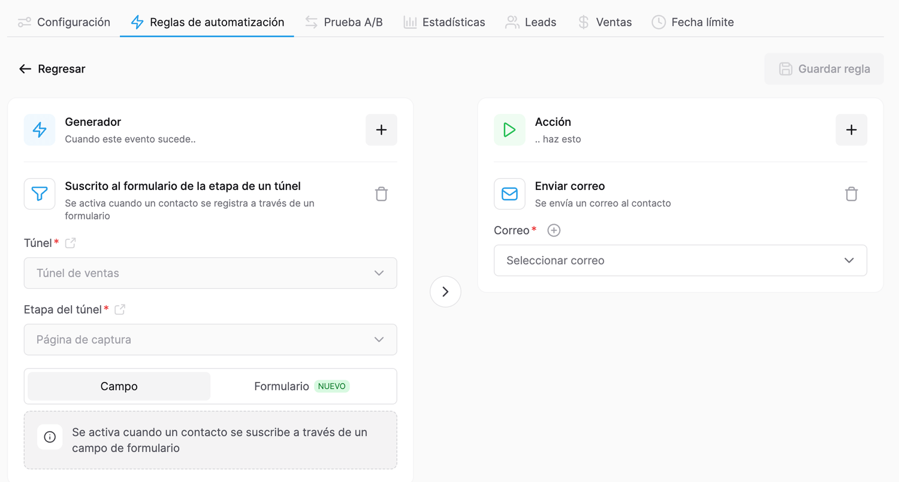Click the funnel icon beside Suscrito al formulario
This screenshot has height=482, width=899.
coord(40,194)
